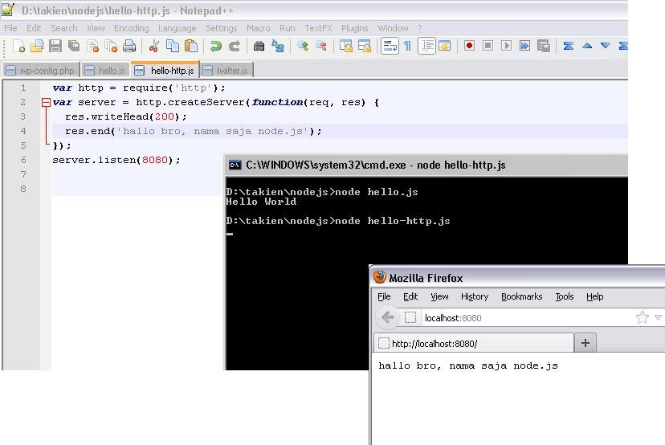Click the Save All icon
The width and height of the screenshot is (665, 445).
click(74, 46)
